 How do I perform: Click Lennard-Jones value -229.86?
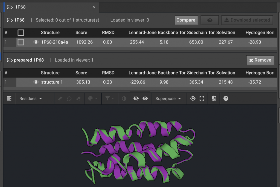138,82
